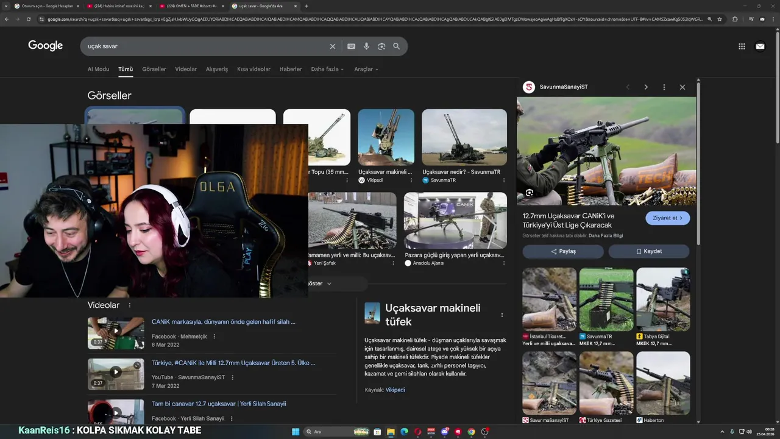Bookmark this page with the star icon

720,19
